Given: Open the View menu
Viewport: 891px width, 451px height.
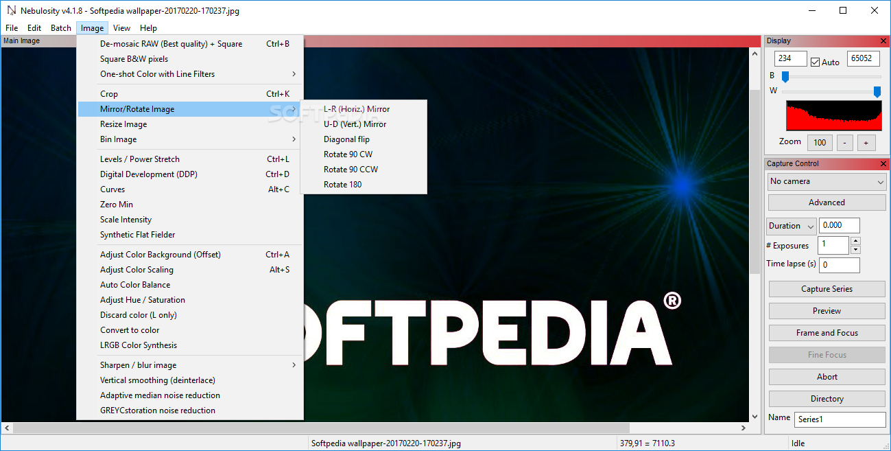Looking at the screenshot, I should coord(122,28).
